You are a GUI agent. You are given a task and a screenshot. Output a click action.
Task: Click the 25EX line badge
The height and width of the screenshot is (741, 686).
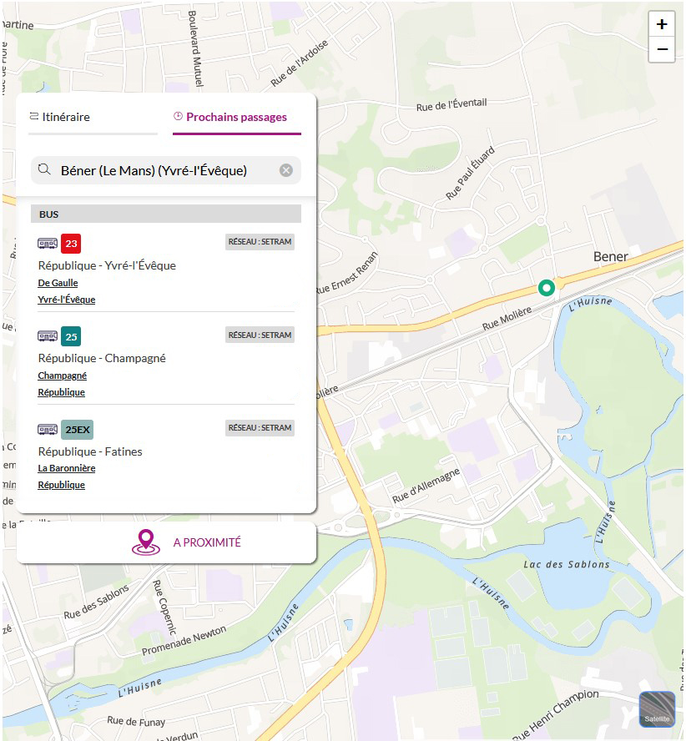click(x=77, y=430)
